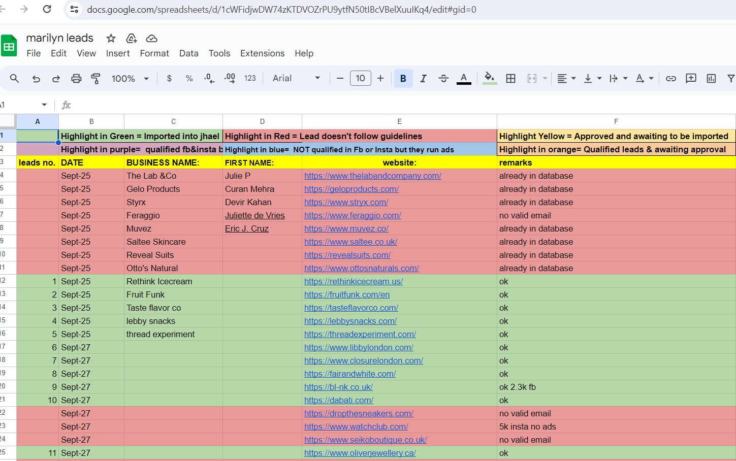Open more number formats (123)
Image resolution: width=736 pixels, height=461 pixels.
[250, 78]
